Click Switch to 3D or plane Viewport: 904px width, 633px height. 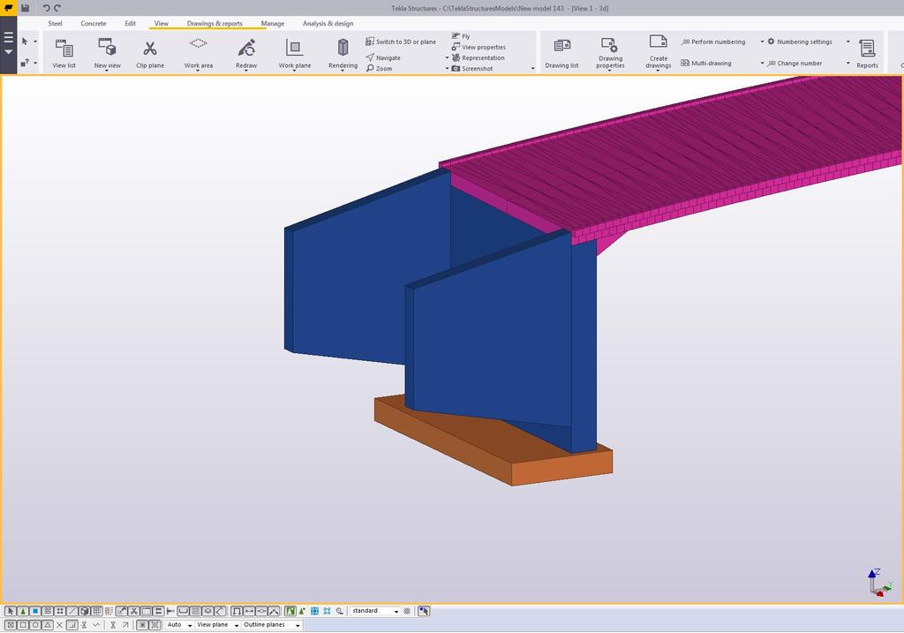click(401, 41)
